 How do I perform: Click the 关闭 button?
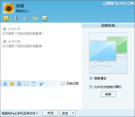50,113
